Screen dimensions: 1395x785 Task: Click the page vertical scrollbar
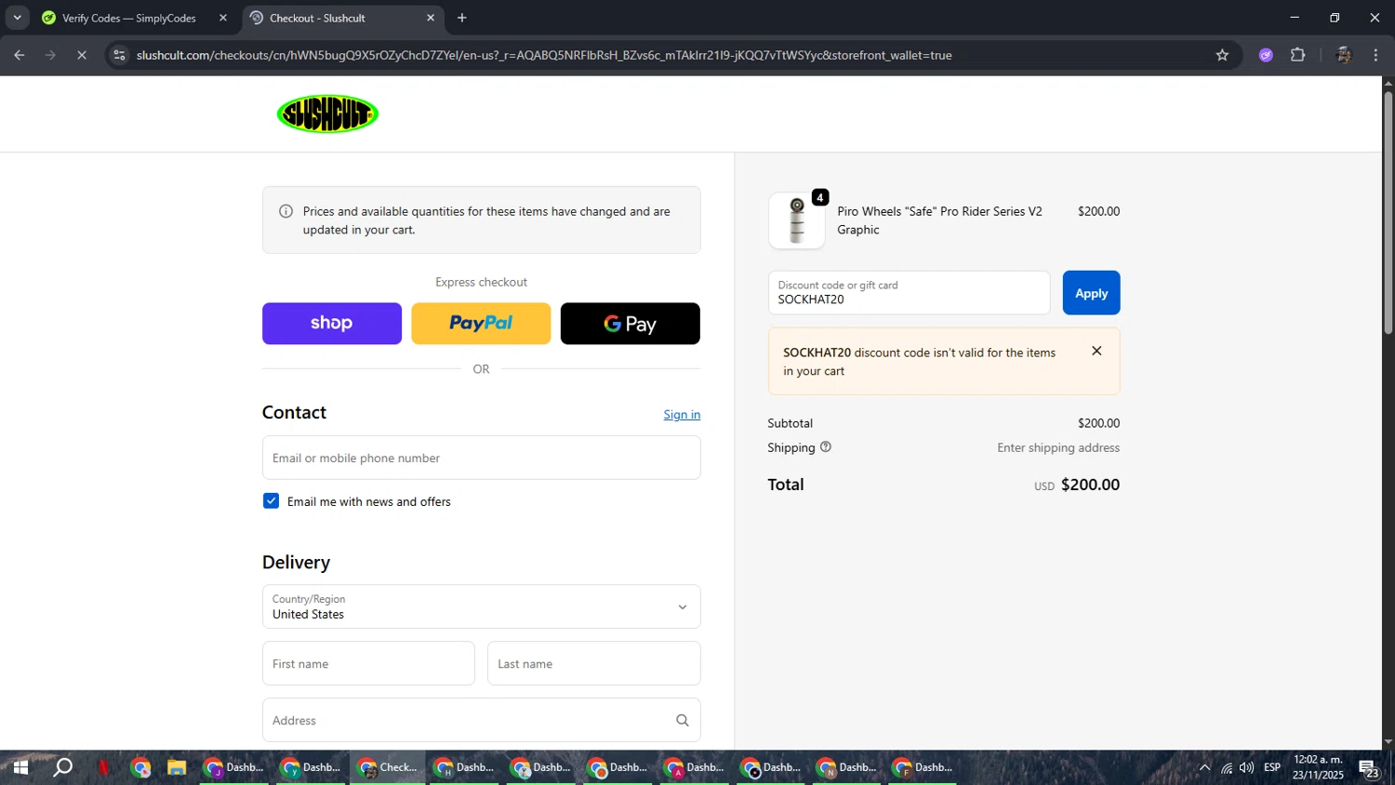point(1388,214)
